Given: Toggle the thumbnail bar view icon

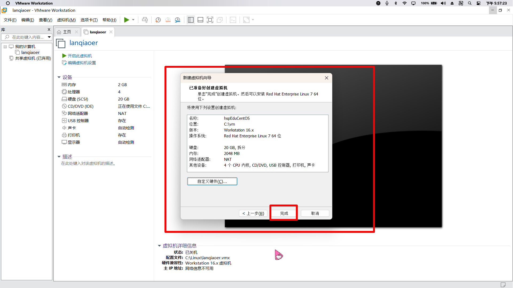Looking at the screenshot, I should pos(200,20).
